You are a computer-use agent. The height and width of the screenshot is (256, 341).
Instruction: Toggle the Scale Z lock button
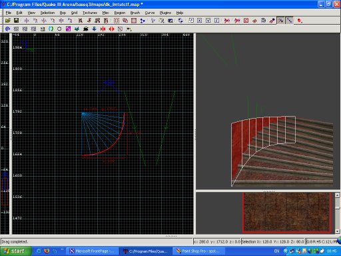[216, 21]
